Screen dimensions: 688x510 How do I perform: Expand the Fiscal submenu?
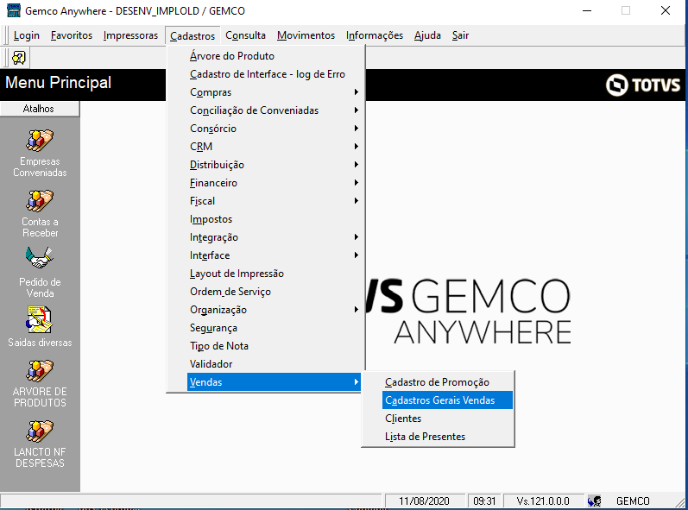click(265, 201)
